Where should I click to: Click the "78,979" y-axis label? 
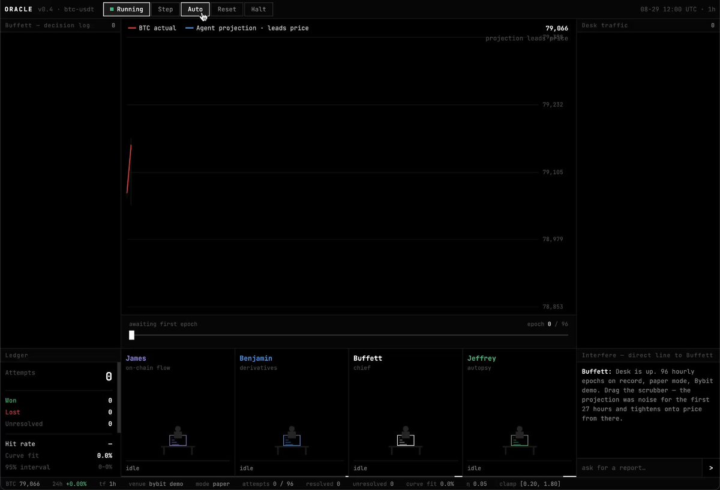tap(553, 239)
